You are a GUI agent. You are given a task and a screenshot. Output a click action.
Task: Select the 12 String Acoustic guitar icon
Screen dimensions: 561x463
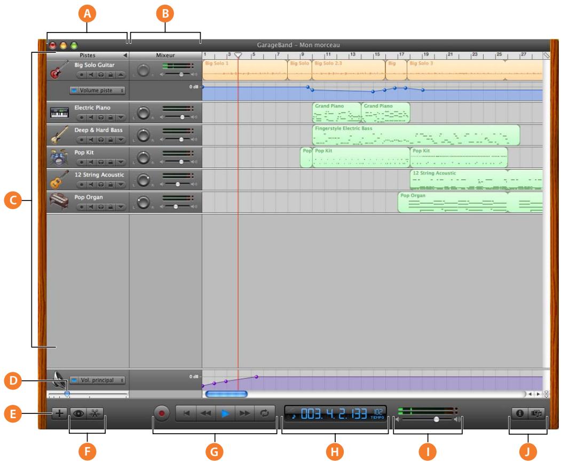point(59,179)
